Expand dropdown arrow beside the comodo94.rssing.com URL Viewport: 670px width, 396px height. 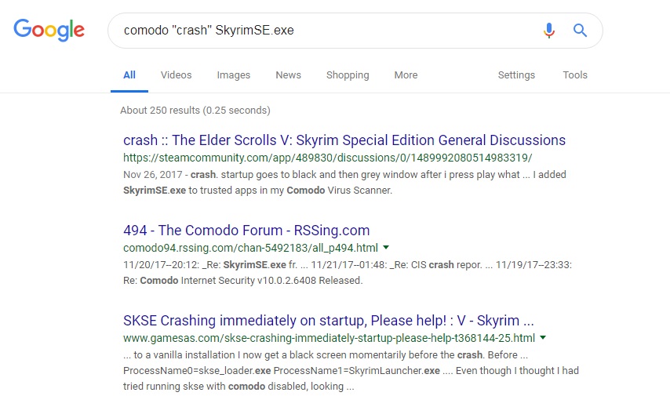[x=386, y=247]
